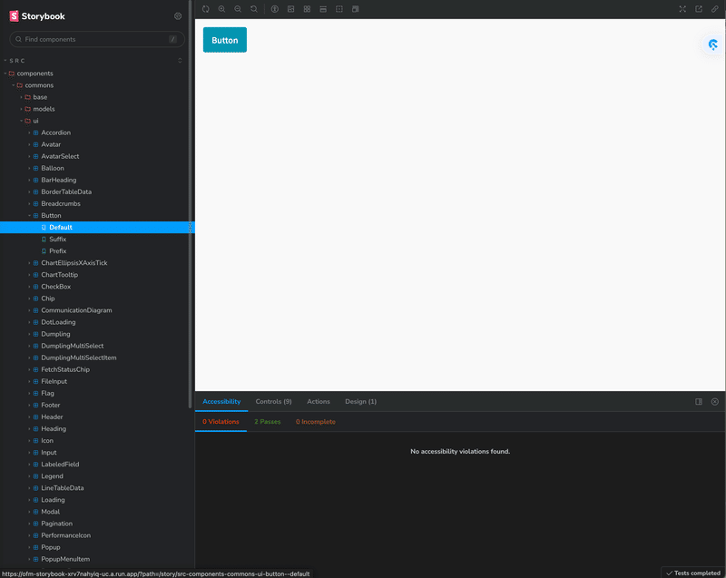Click the teal Button in the preview
This screenshot has height=578, width=726.
click(225, 40)
